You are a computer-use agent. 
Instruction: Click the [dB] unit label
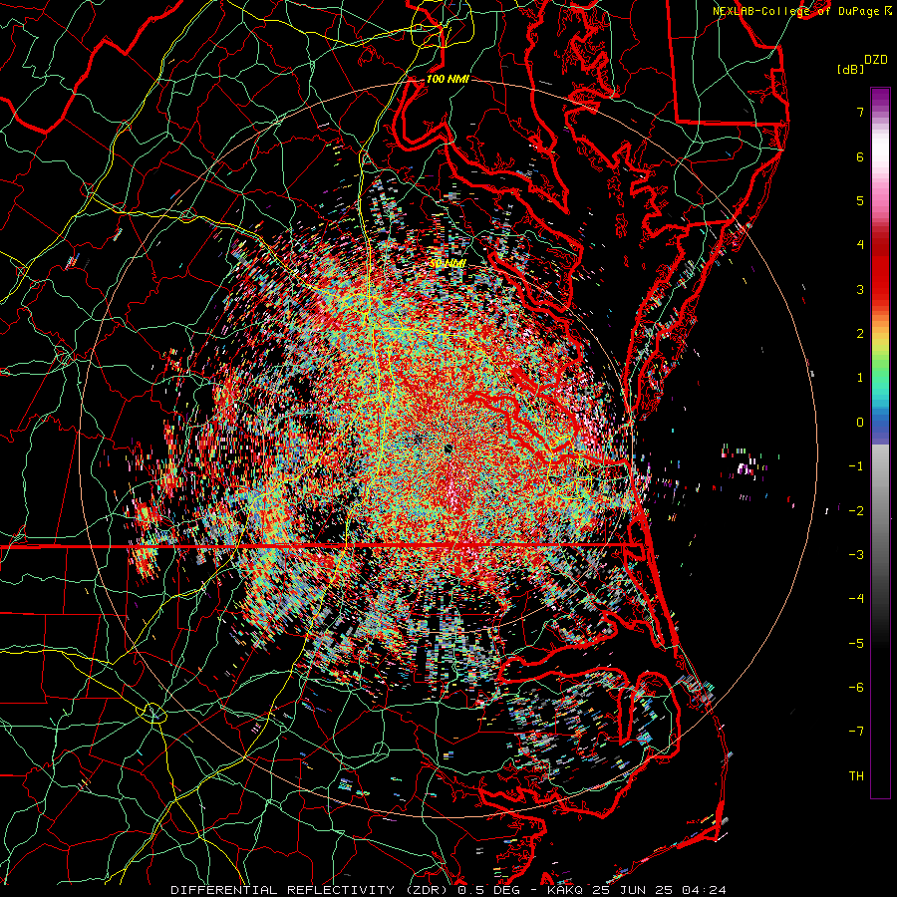[850, 69]
